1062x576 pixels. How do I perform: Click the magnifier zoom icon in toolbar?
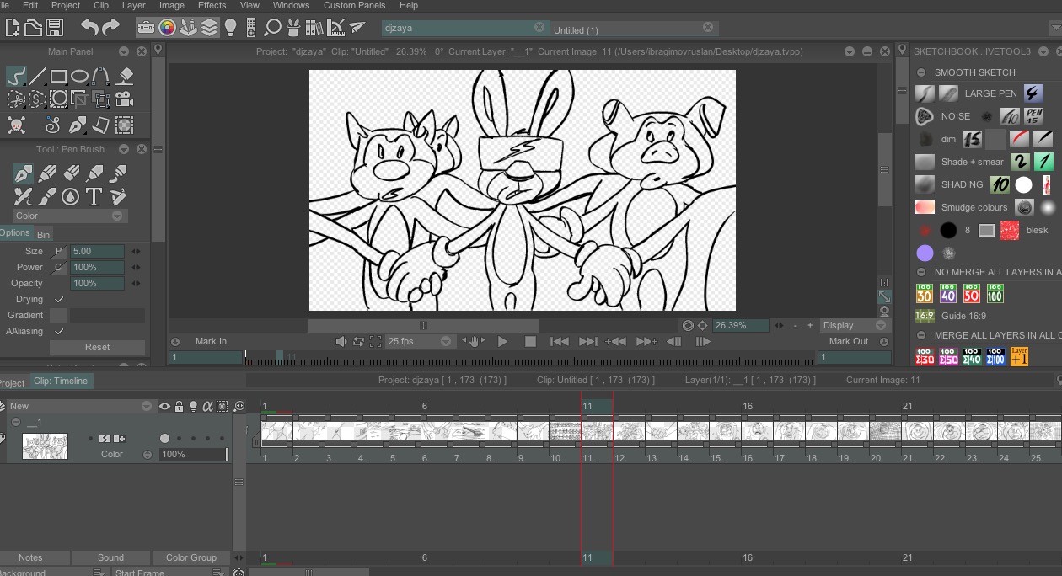pyautogui.click(x=272, y=28)
